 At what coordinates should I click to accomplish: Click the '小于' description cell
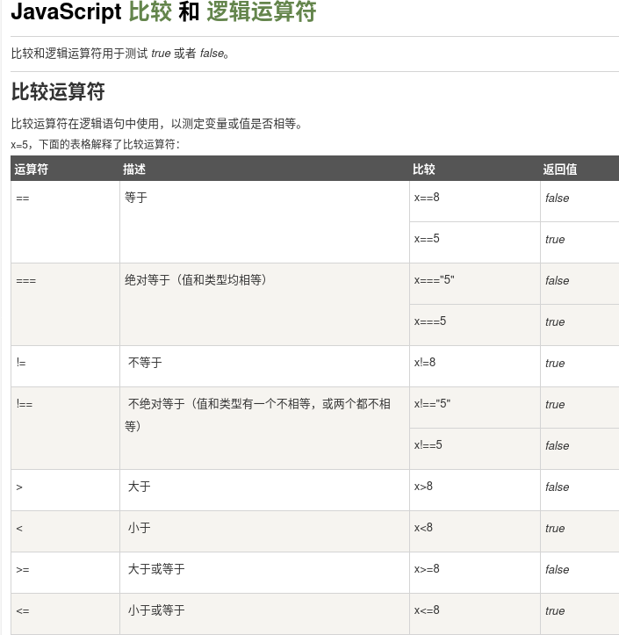tap(265, 531)
